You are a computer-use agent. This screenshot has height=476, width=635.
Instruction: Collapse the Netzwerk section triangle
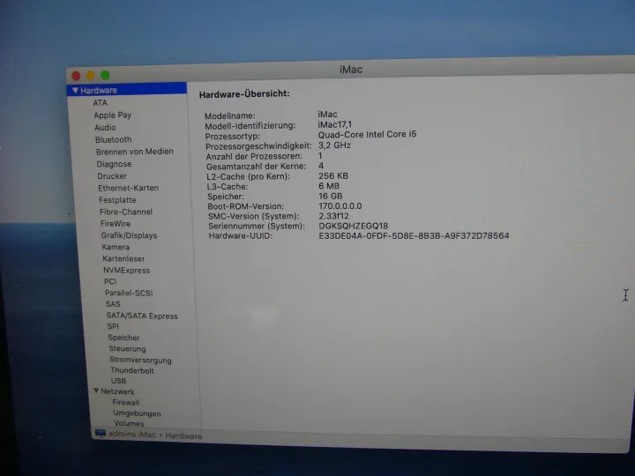click(96, 390)
